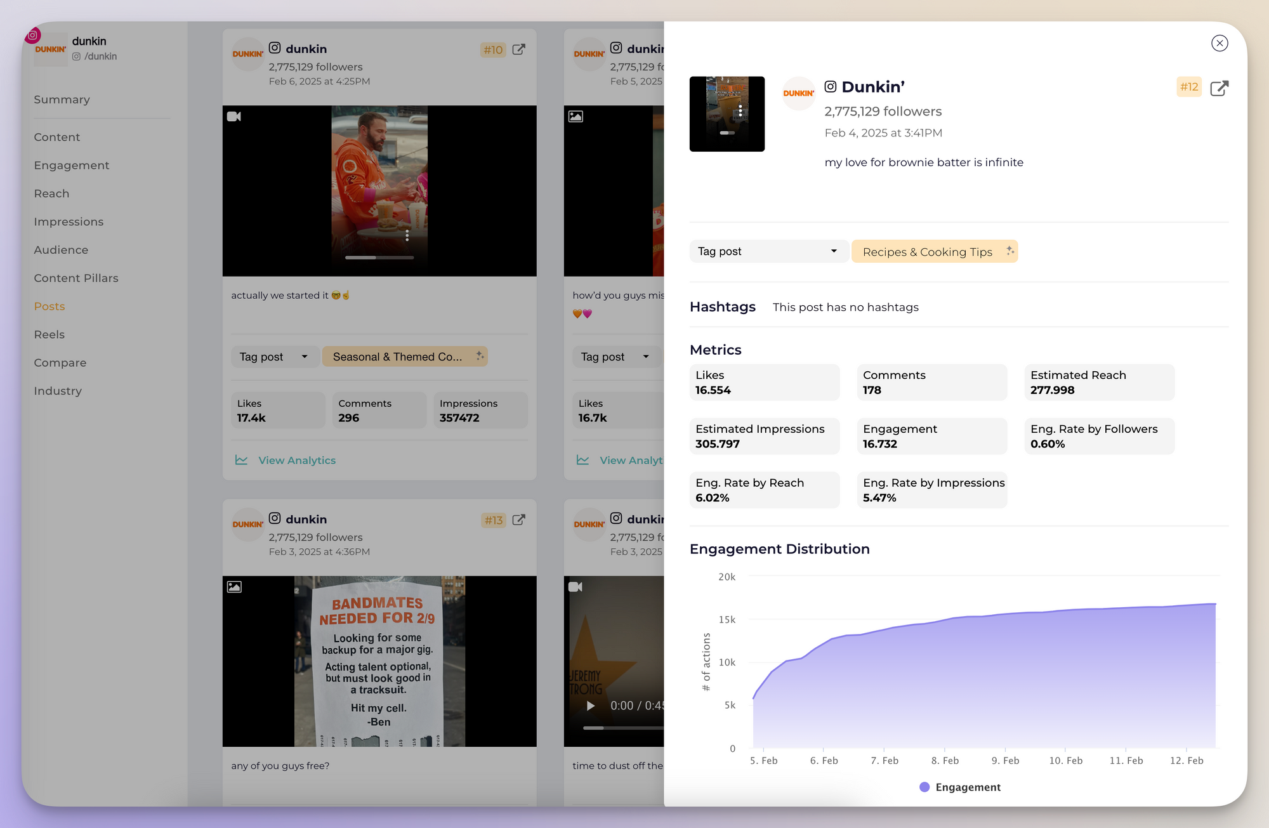Click the Instagram icon beside Dunkin' title

(x=830, y=86)
